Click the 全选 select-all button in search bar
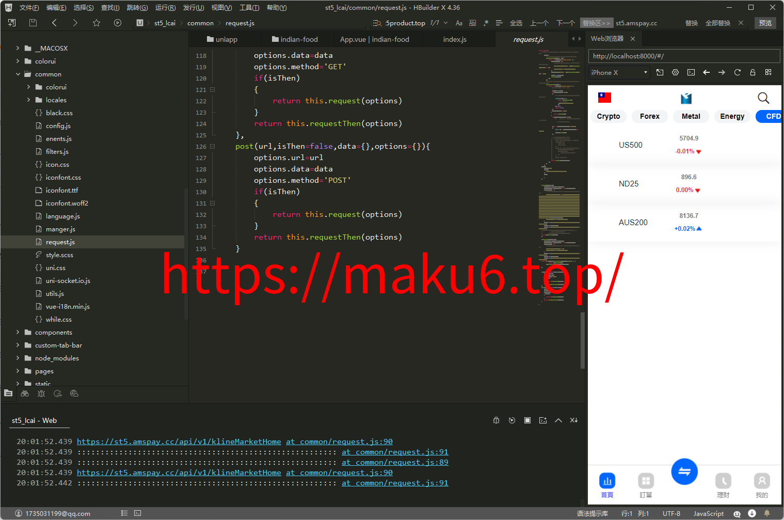Image resolution: width=784 pixels, height=520 pixels. tap(516, 23)
